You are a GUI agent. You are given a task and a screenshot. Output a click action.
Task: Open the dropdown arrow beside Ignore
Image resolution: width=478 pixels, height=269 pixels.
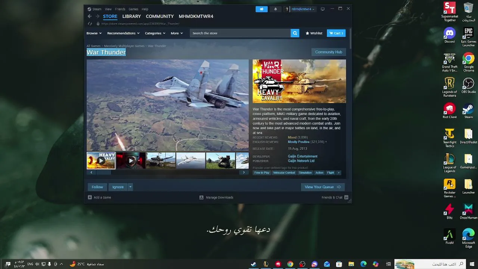click(130, 187)
